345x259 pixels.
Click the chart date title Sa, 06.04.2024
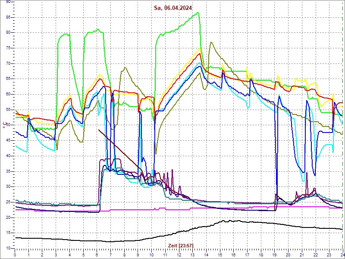click(x=173, y=8)
